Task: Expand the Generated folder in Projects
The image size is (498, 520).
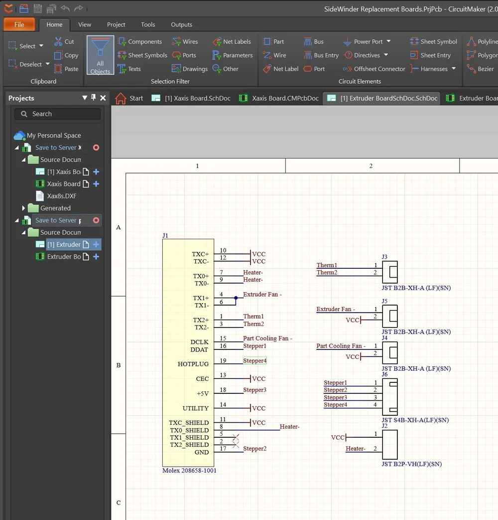Action: 23,208
